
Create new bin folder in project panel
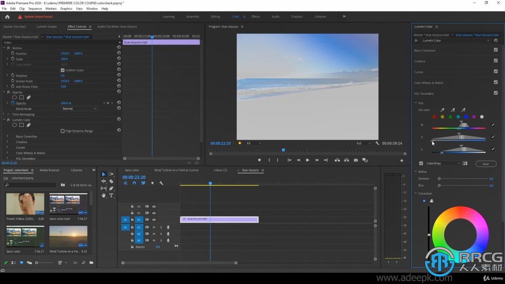(x=91, y=263)
